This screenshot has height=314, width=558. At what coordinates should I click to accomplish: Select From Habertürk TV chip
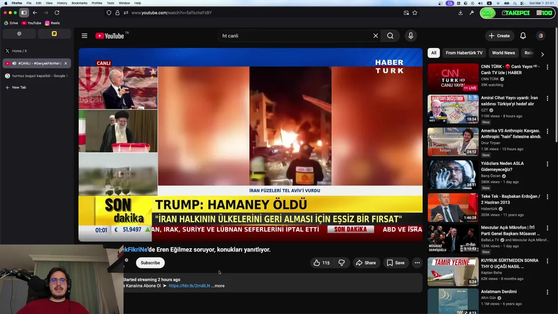(x=464, y=53)
